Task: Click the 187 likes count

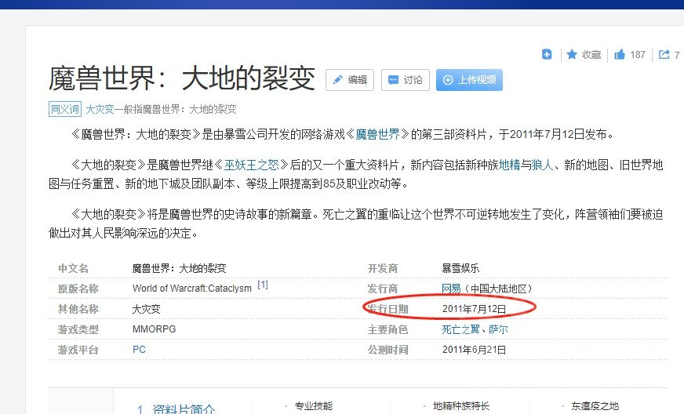Action: pyautogui.click(x=637, y=55)
